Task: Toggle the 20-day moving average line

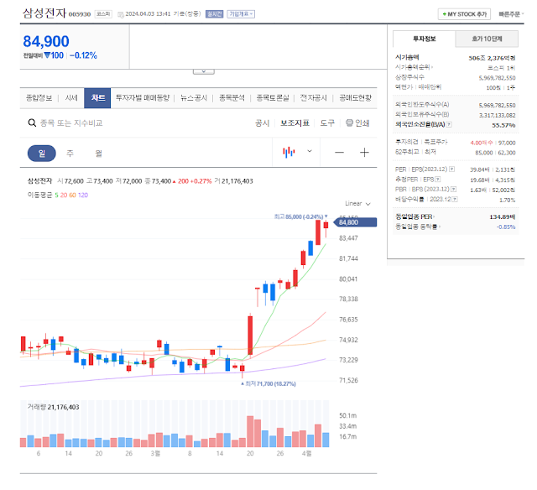Action: [x=64, y=195]
